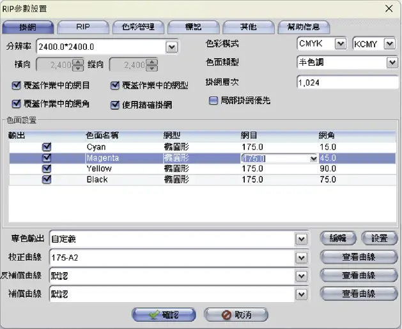
Task: Open the KCMY order dropdown
Action: 389,44
